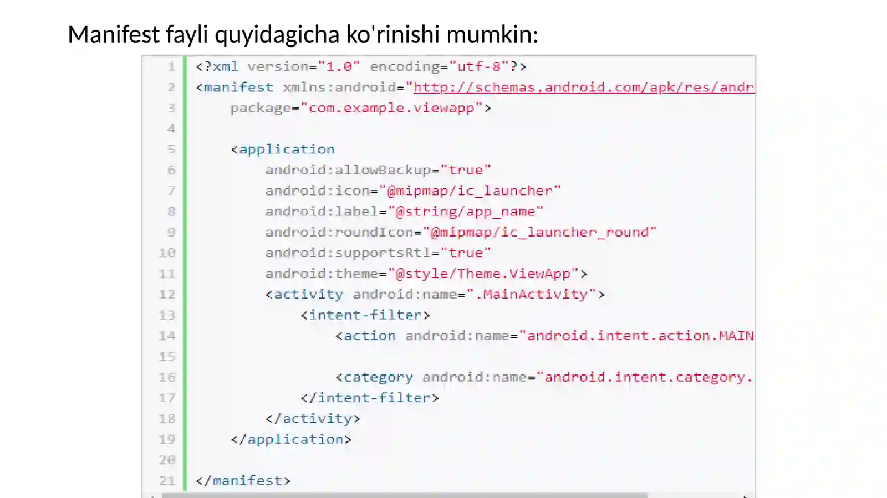Click the closing '</manifest>' tag
The width and height of the screenshot is (887, 498).
coord(243,481)
